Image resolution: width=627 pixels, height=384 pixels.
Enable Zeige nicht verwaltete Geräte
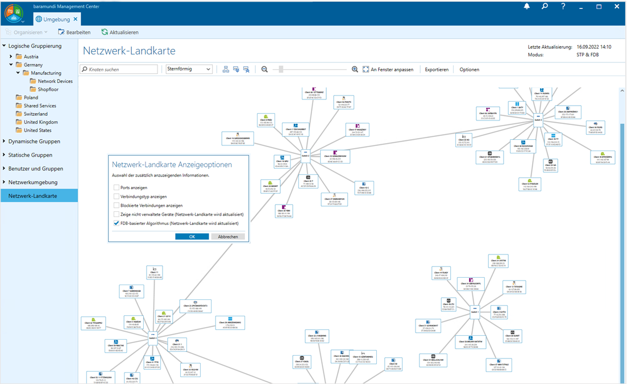(x=117, y=214)
